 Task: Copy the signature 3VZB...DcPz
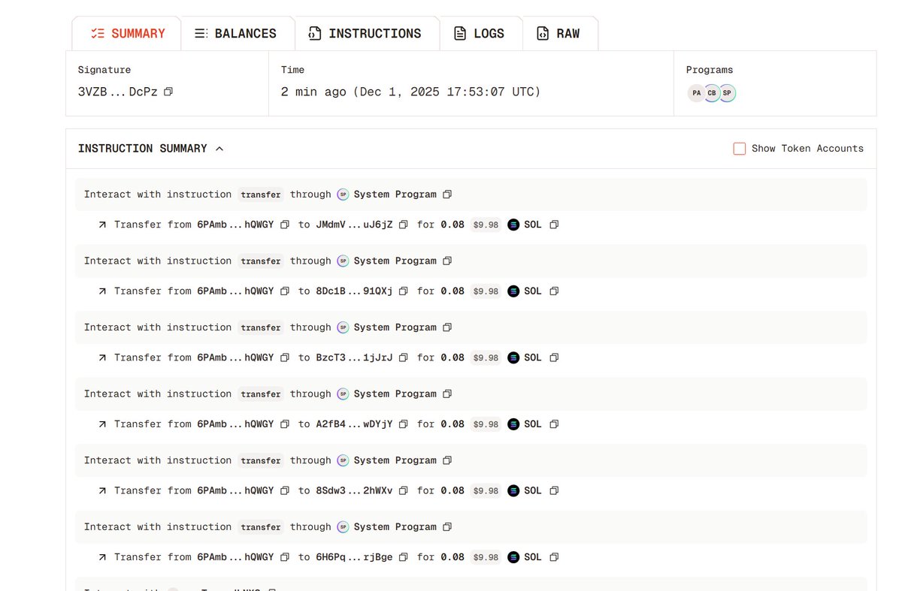pyautogui.click(x=168, y=92)
